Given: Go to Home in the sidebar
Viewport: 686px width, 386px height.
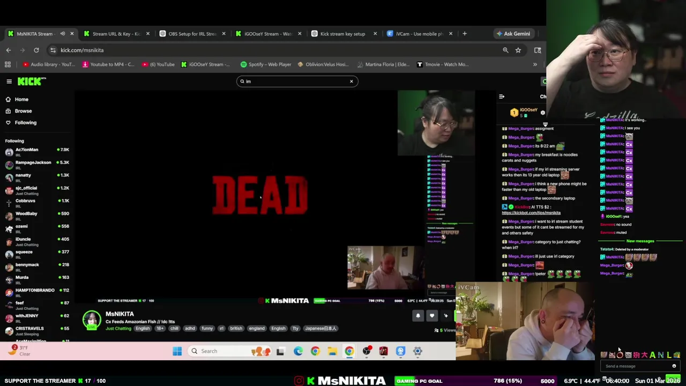Looking at the screenshot, I should click(21, 99).
